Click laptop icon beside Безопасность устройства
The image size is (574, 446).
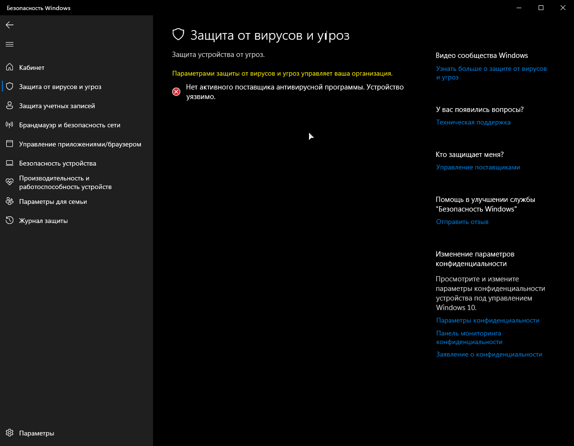(10, 163)
